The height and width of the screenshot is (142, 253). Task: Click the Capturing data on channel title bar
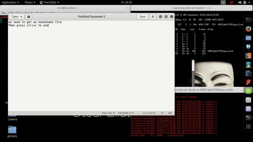(x=191, y=8)
